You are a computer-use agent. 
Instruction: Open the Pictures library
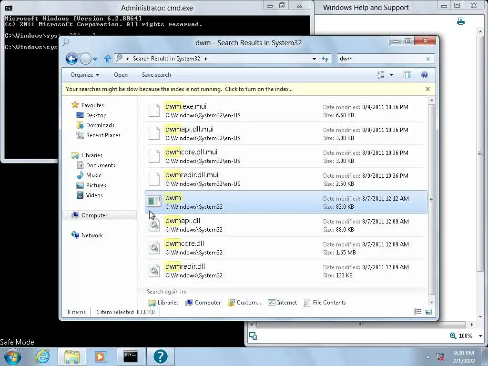pos(96,185)
